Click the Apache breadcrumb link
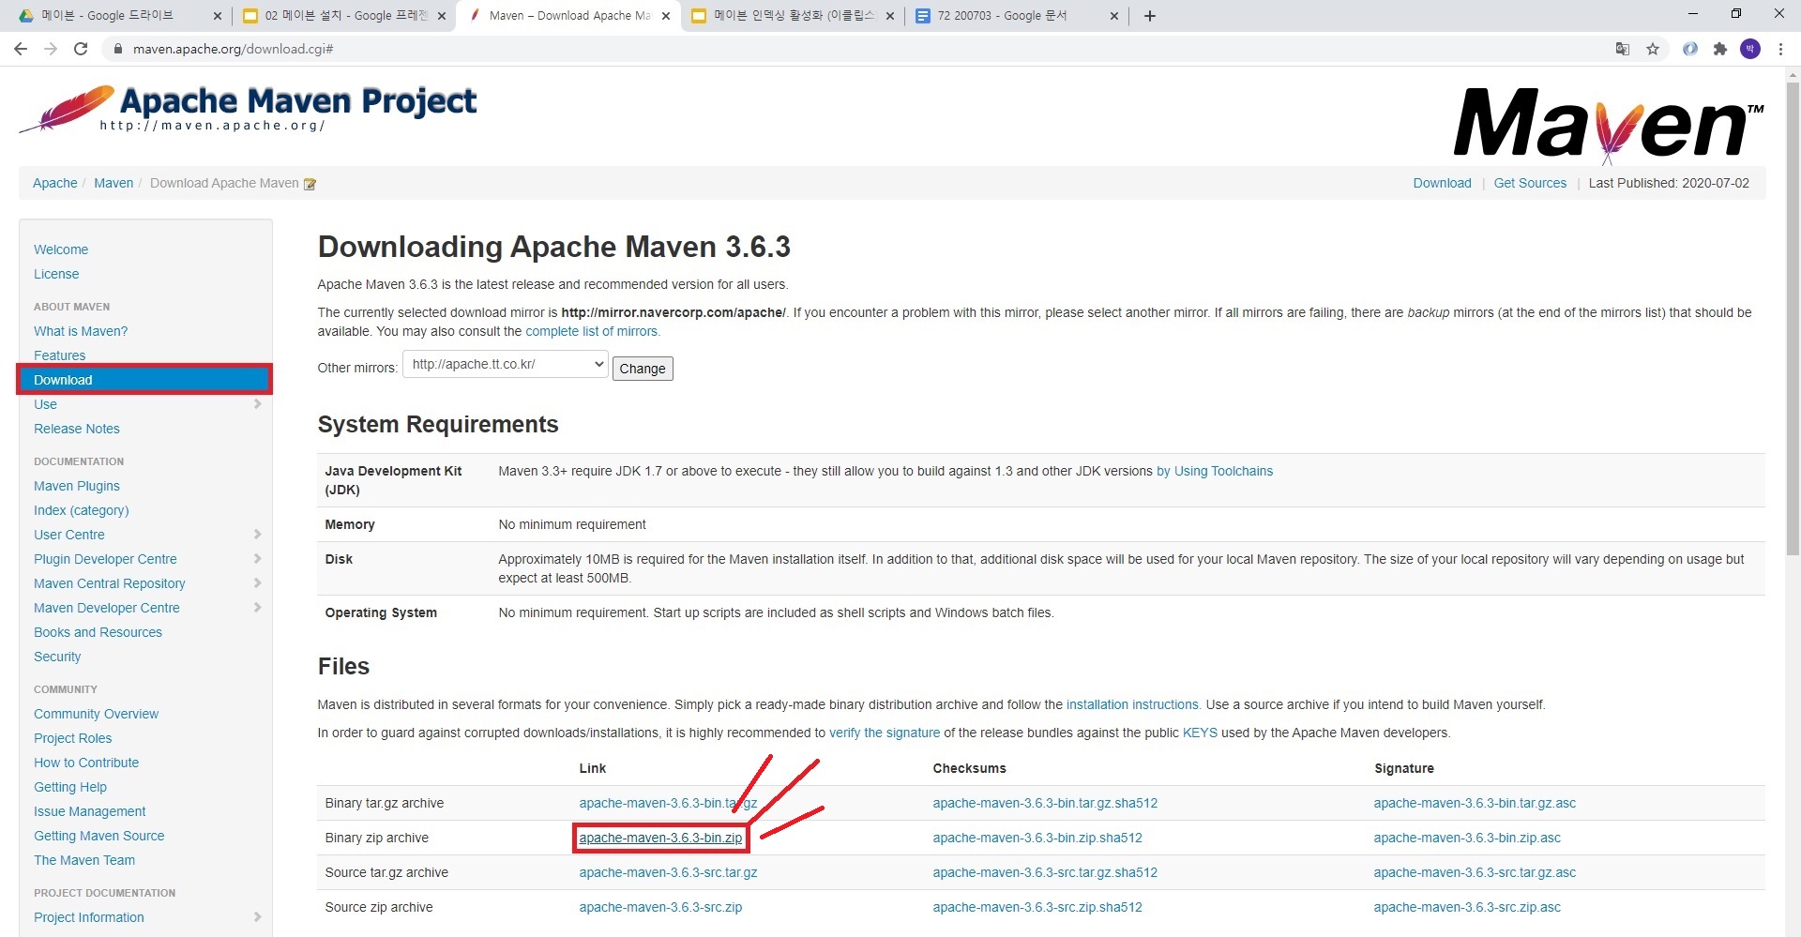The width and height of the screenshot is (1801, 937). tap(55, 183)
